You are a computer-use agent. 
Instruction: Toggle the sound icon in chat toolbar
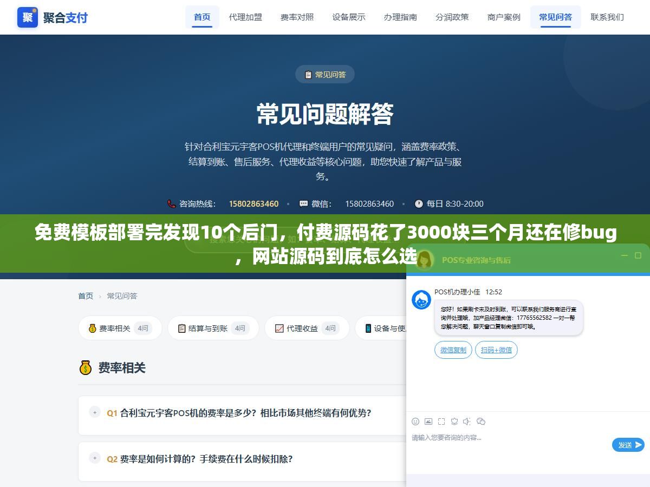[467, 421]
